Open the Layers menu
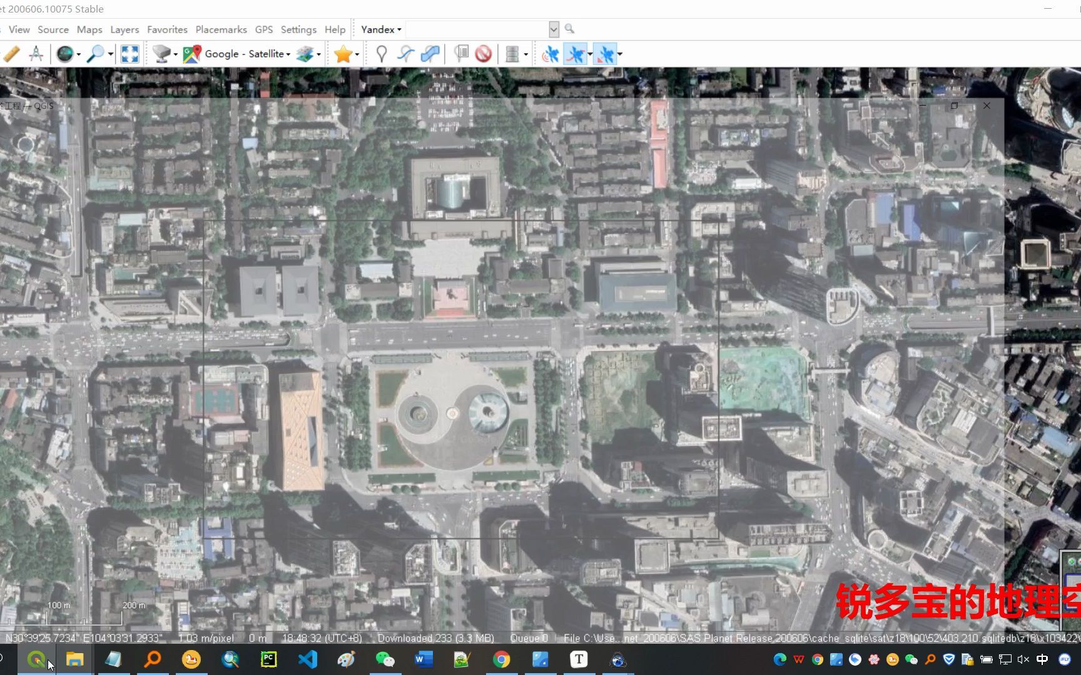 [124, 29]
